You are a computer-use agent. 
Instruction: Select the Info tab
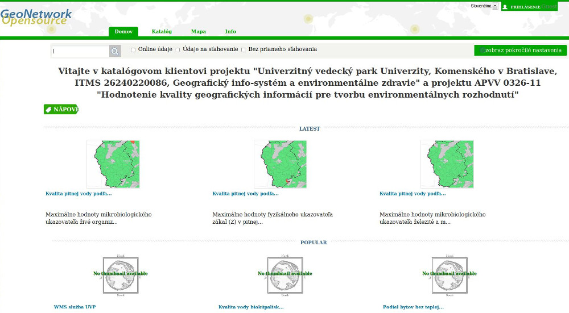[x=230, y=32]
